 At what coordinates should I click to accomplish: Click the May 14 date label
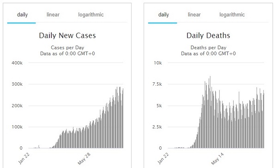pyautogui.click(x=217, y=159)
